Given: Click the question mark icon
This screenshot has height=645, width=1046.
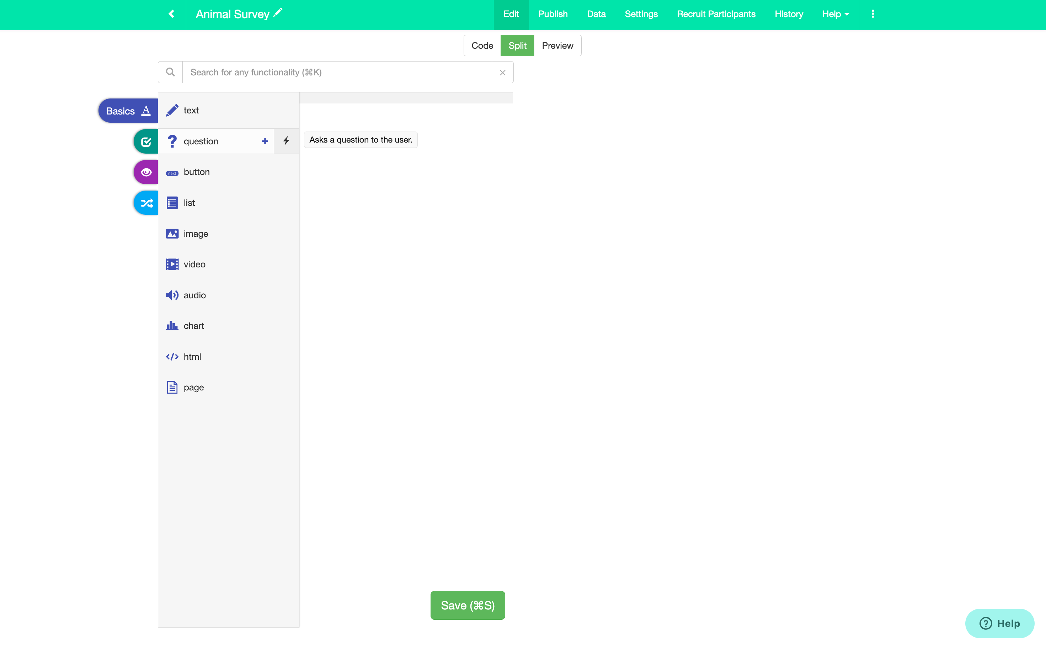Looking at the screenshot, I should pos(172,141).
